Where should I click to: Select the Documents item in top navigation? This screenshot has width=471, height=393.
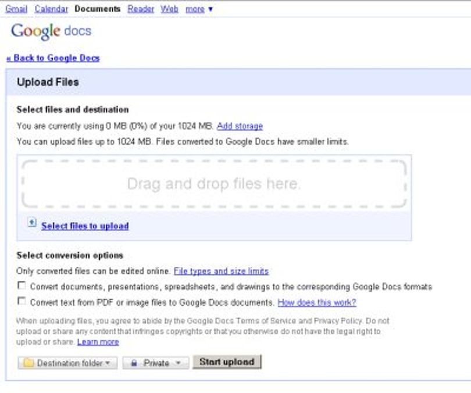coord(98,9)
